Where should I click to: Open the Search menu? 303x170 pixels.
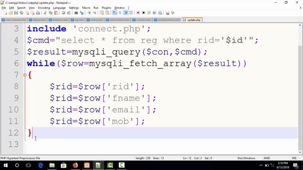click(x=21, y=8)
